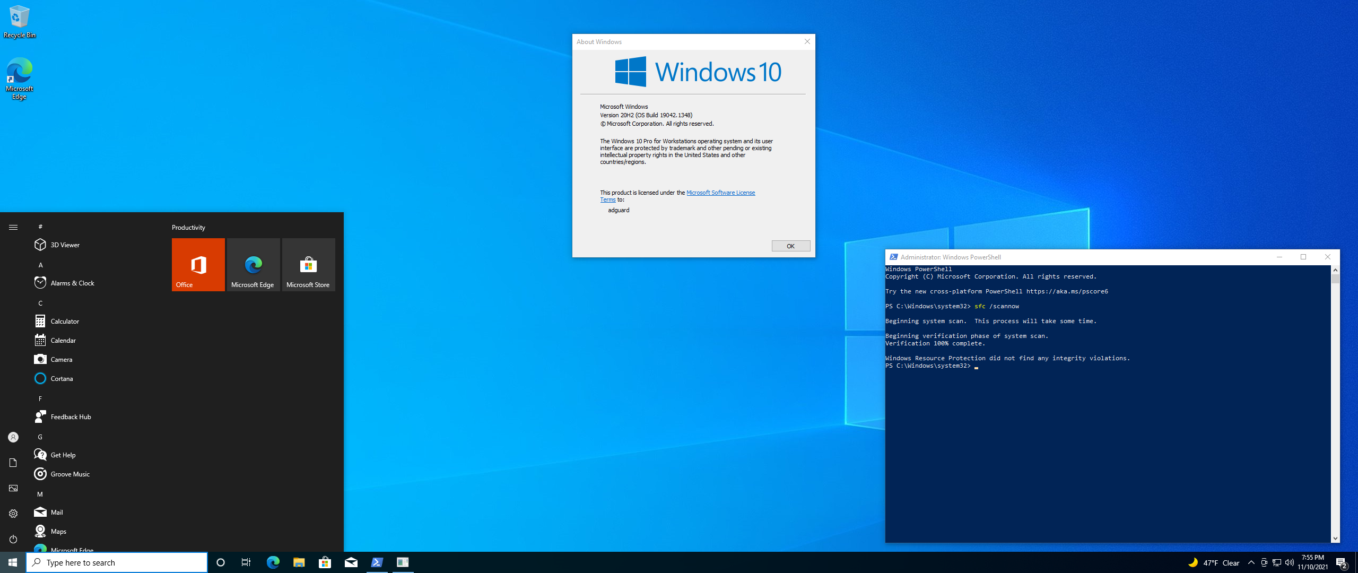Click the letter G section header

[40, 437]
